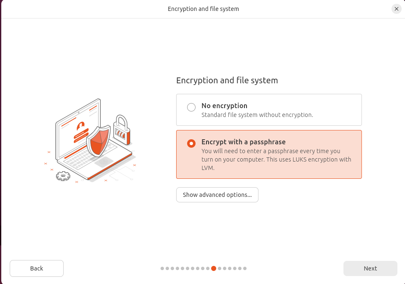Image resolution: width=405 pixels, height=284 pixels.
Task: Close the installer with the X icon
Action: pos(396,9)
